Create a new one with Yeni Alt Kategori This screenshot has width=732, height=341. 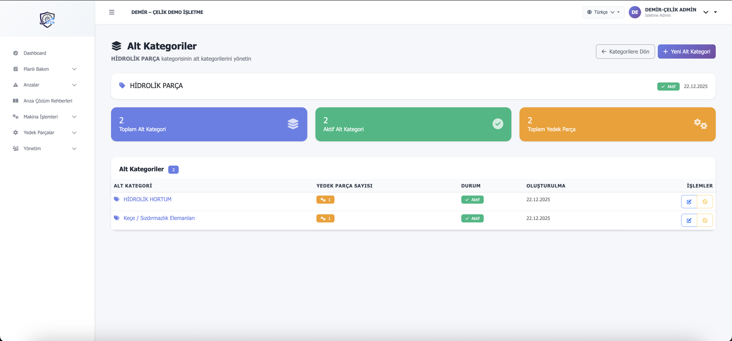(686, 52)
